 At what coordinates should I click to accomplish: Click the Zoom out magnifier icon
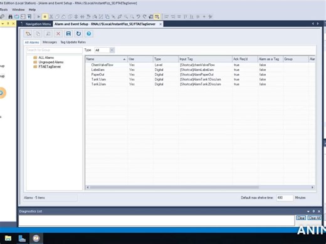(132, 17)
